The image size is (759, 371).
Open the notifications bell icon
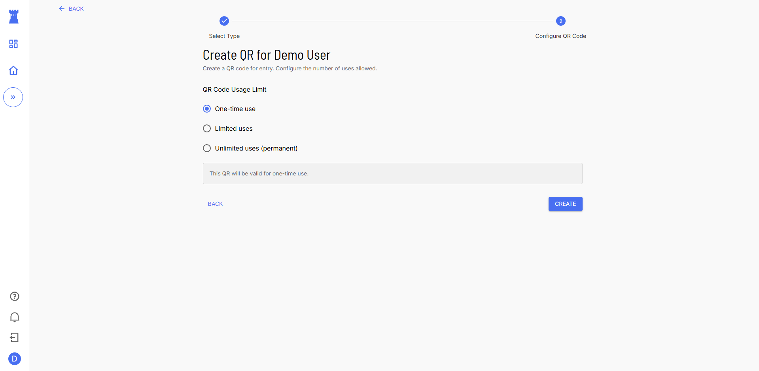(15, 317)
